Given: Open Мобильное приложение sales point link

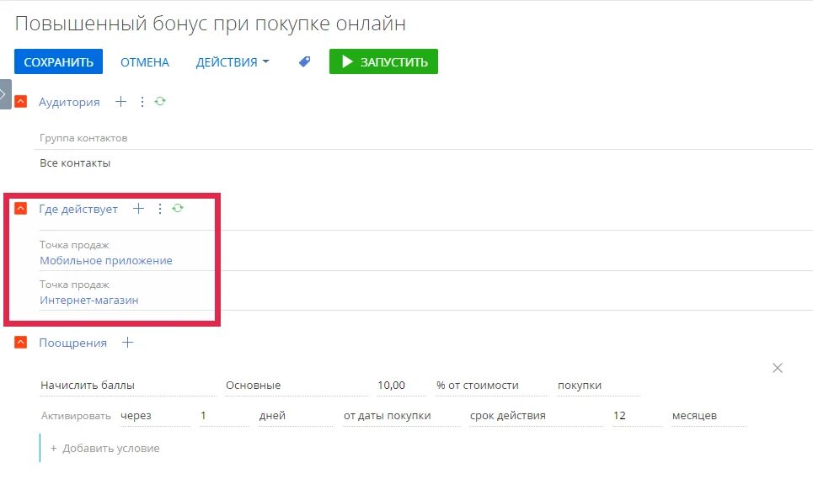Looking at the screenshot, I should [x=106, y=260].
